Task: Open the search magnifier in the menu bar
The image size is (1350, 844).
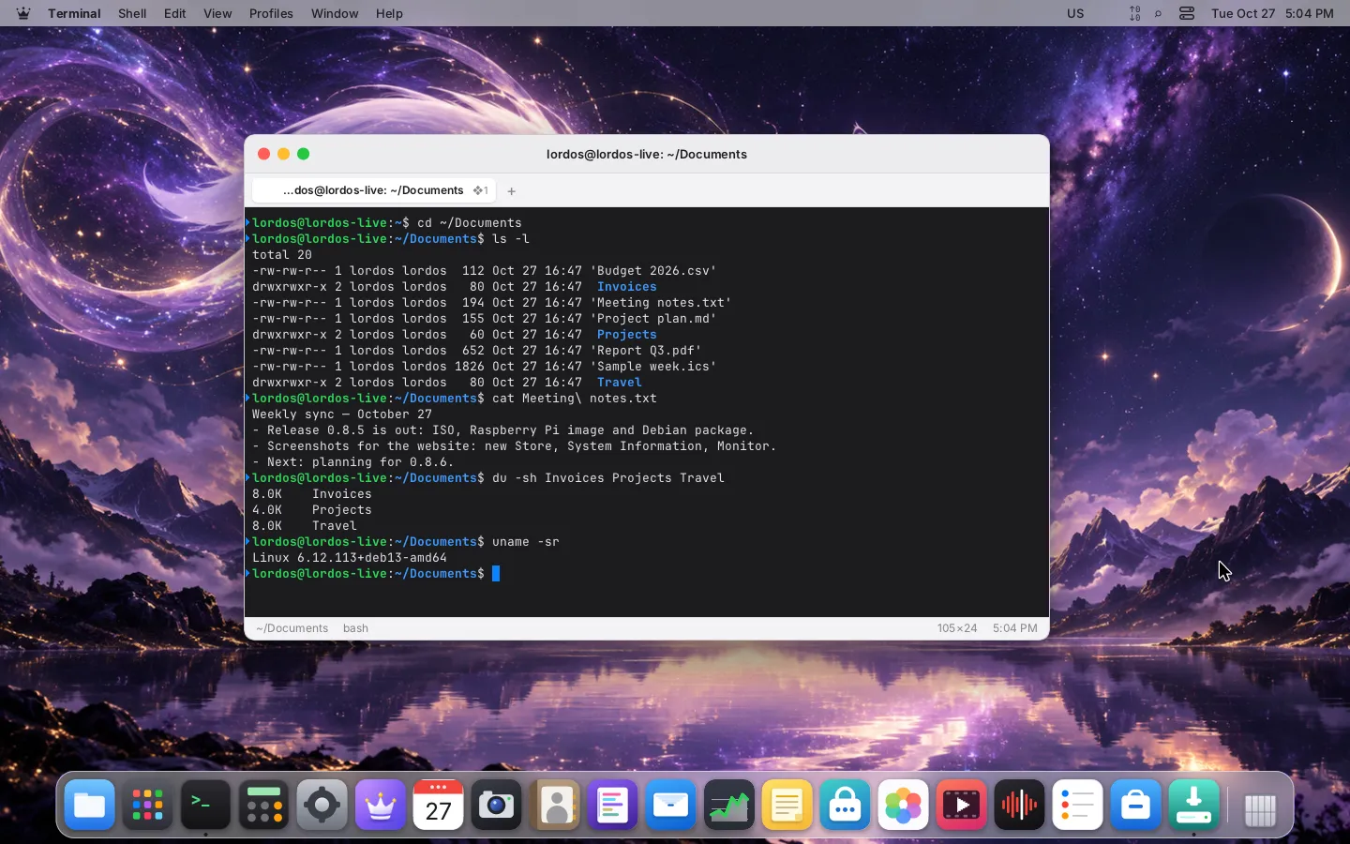Action: [x=1159, y=13]
